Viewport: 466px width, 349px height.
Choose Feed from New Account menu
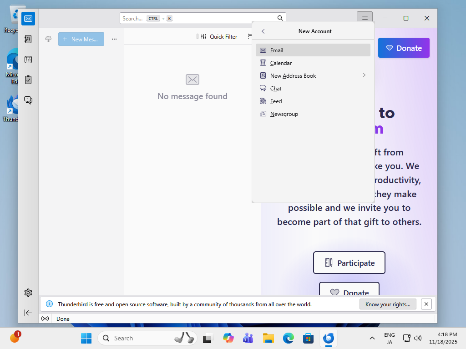pos(276,101)
